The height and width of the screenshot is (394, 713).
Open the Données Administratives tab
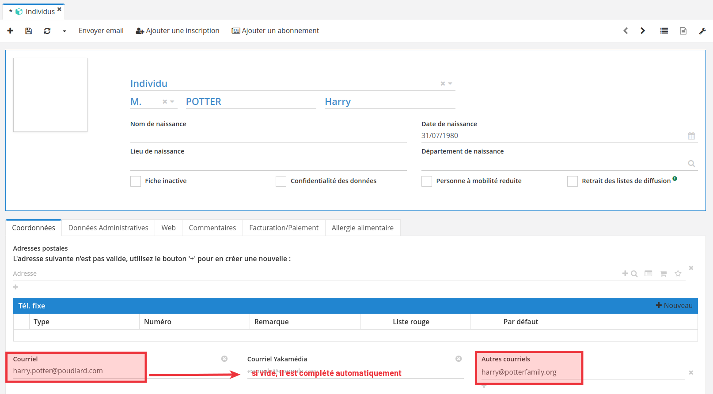coord(108,228)
